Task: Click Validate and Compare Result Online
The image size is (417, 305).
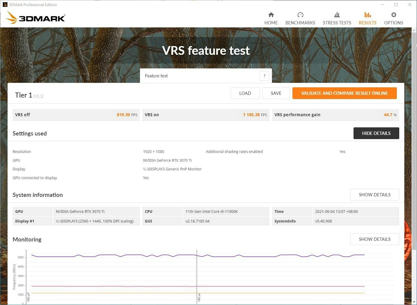Action: 344,93
